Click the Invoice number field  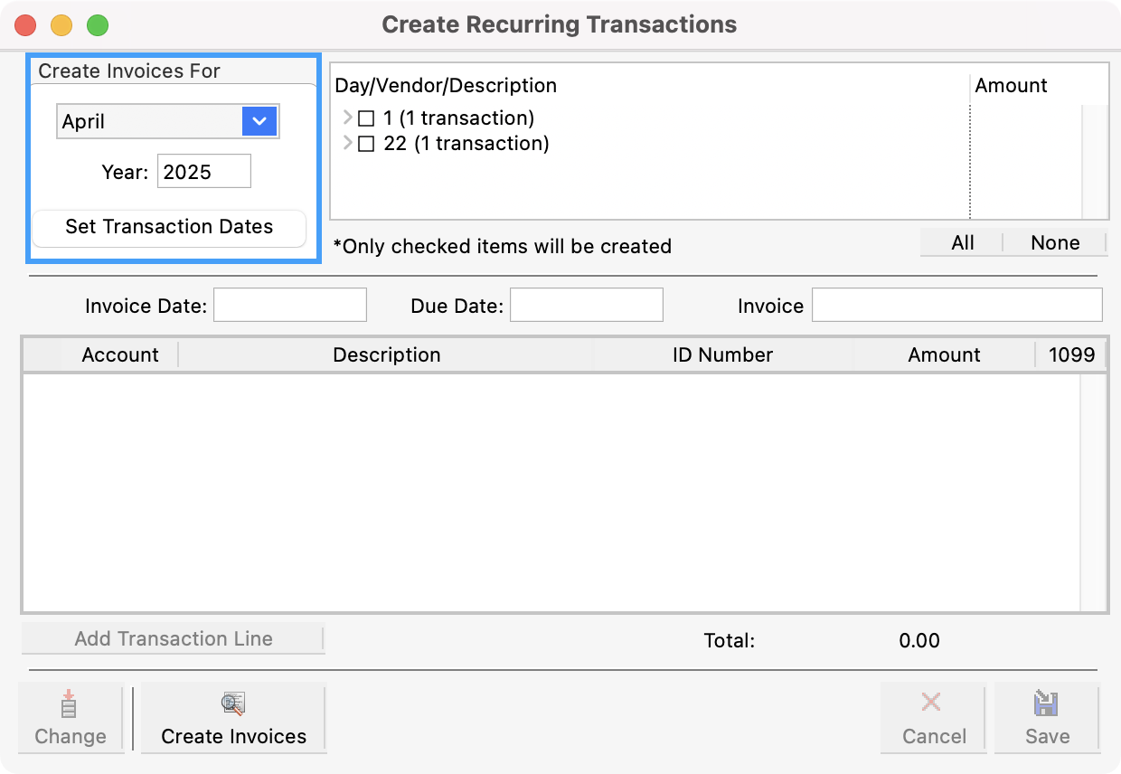956,306
